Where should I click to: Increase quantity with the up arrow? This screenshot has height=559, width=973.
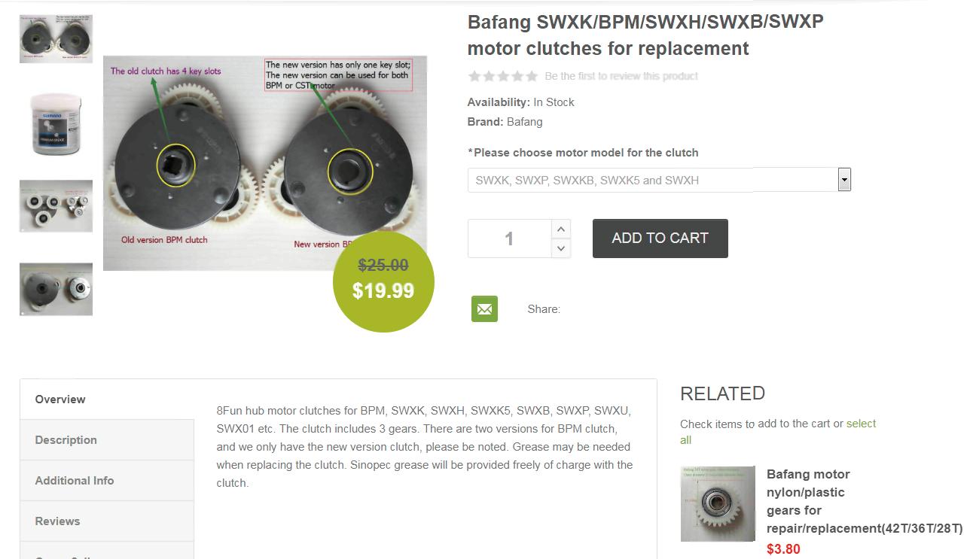[560, 229]
